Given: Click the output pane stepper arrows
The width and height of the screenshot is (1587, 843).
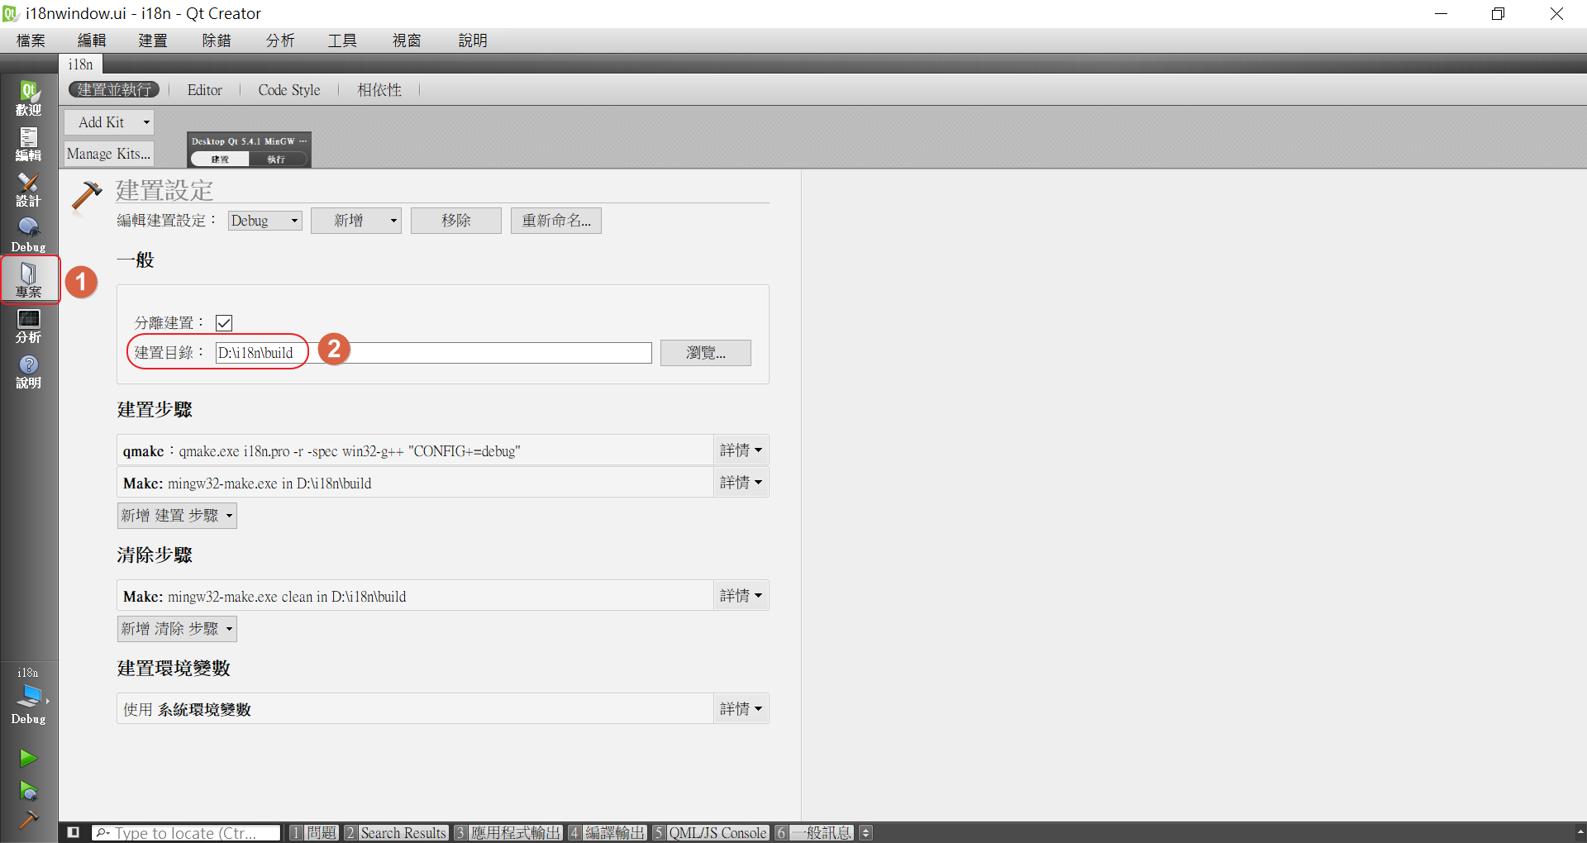Looking at the screenshot, I should (x=865, y=832).
